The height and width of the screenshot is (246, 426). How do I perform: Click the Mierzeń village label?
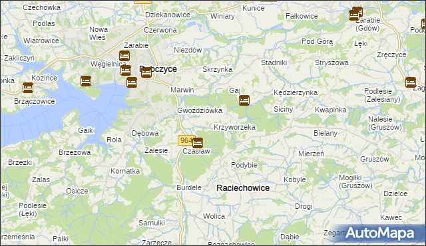(x=311, y=154)
